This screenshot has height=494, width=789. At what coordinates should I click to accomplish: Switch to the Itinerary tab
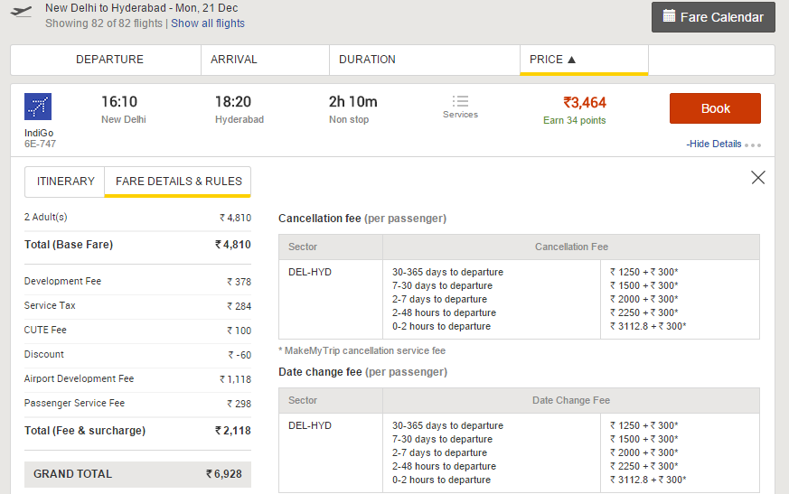65,182
